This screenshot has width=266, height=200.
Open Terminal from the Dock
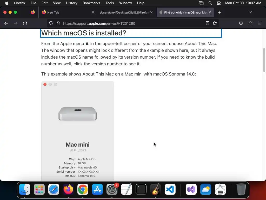click(x=141, y=189)
